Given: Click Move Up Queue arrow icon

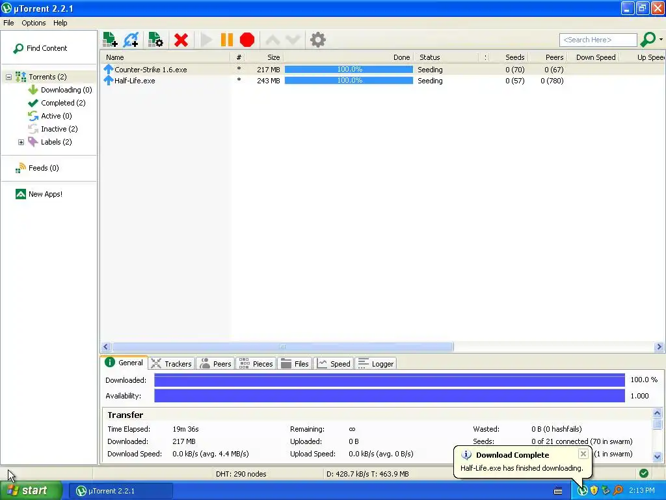Looking at the screenshot, I should pyautogui.click(x=273, y=40).
